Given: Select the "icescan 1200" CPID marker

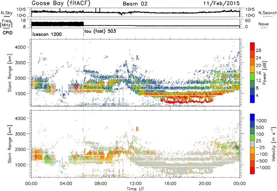Looking at the screenshot, I should click(47, 34).
